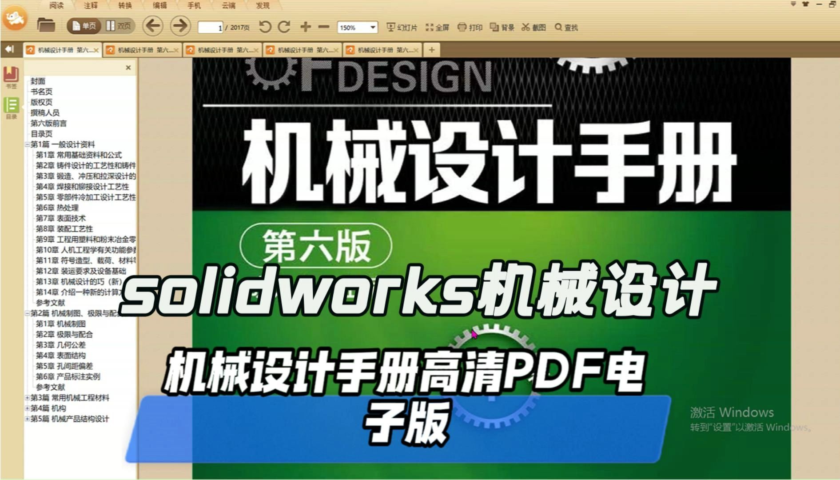This screenshot has height=480, width=840.
Task: Rotate the page counterclockwise
Action: (x=265, y=27)
